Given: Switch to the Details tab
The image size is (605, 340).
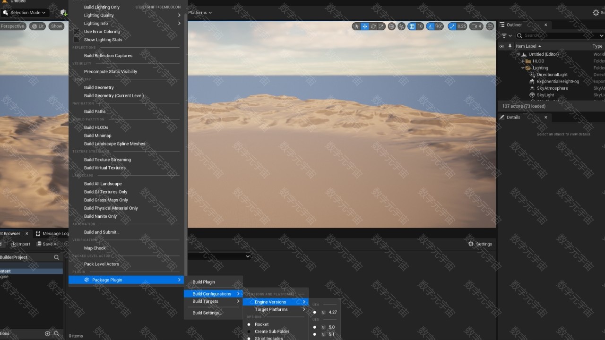Looking at the screenshot, I should point(513,117).
